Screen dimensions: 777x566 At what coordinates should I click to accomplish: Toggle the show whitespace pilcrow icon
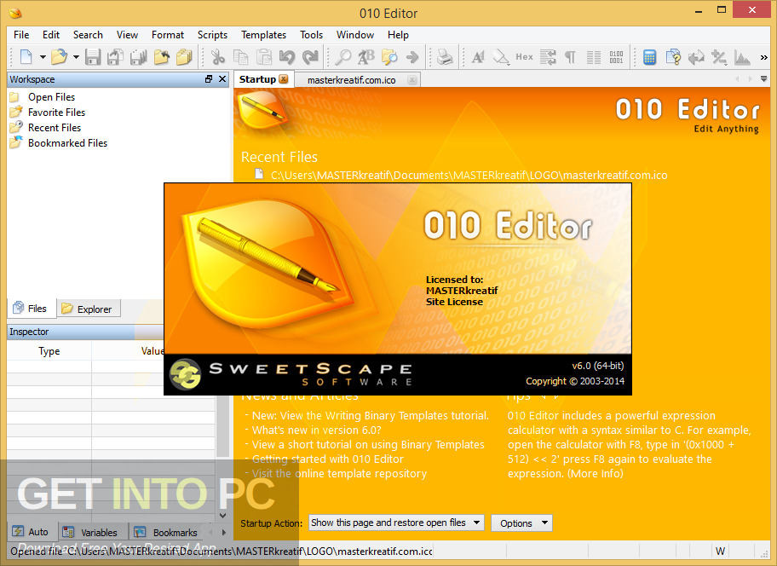tap(570, 57)
